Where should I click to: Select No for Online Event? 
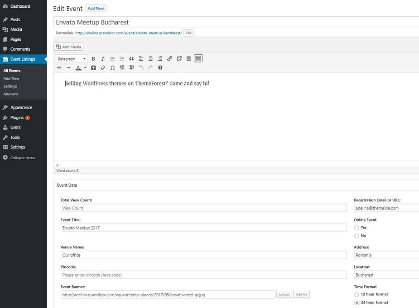356,236
